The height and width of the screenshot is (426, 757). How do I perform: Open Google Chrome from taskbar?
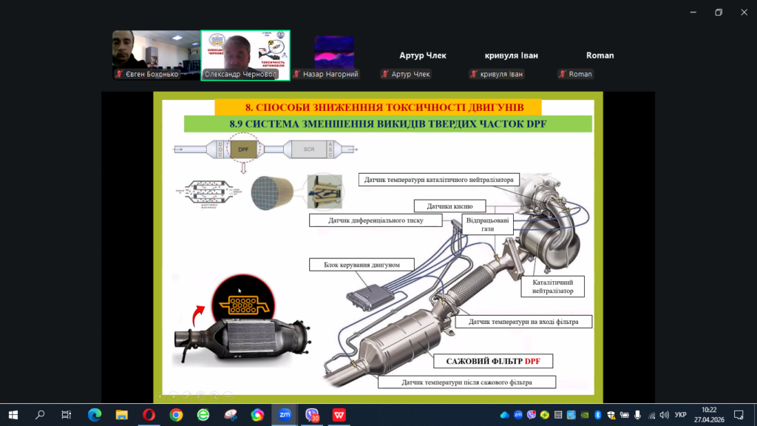point(176,415)
